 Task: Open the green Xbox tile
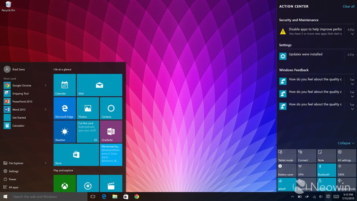tap(65, 184)
